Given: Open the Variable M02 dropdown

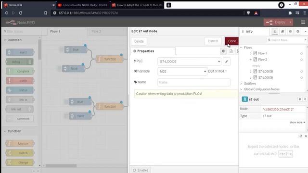Looking at the screenshot, I should click(182, 72).
